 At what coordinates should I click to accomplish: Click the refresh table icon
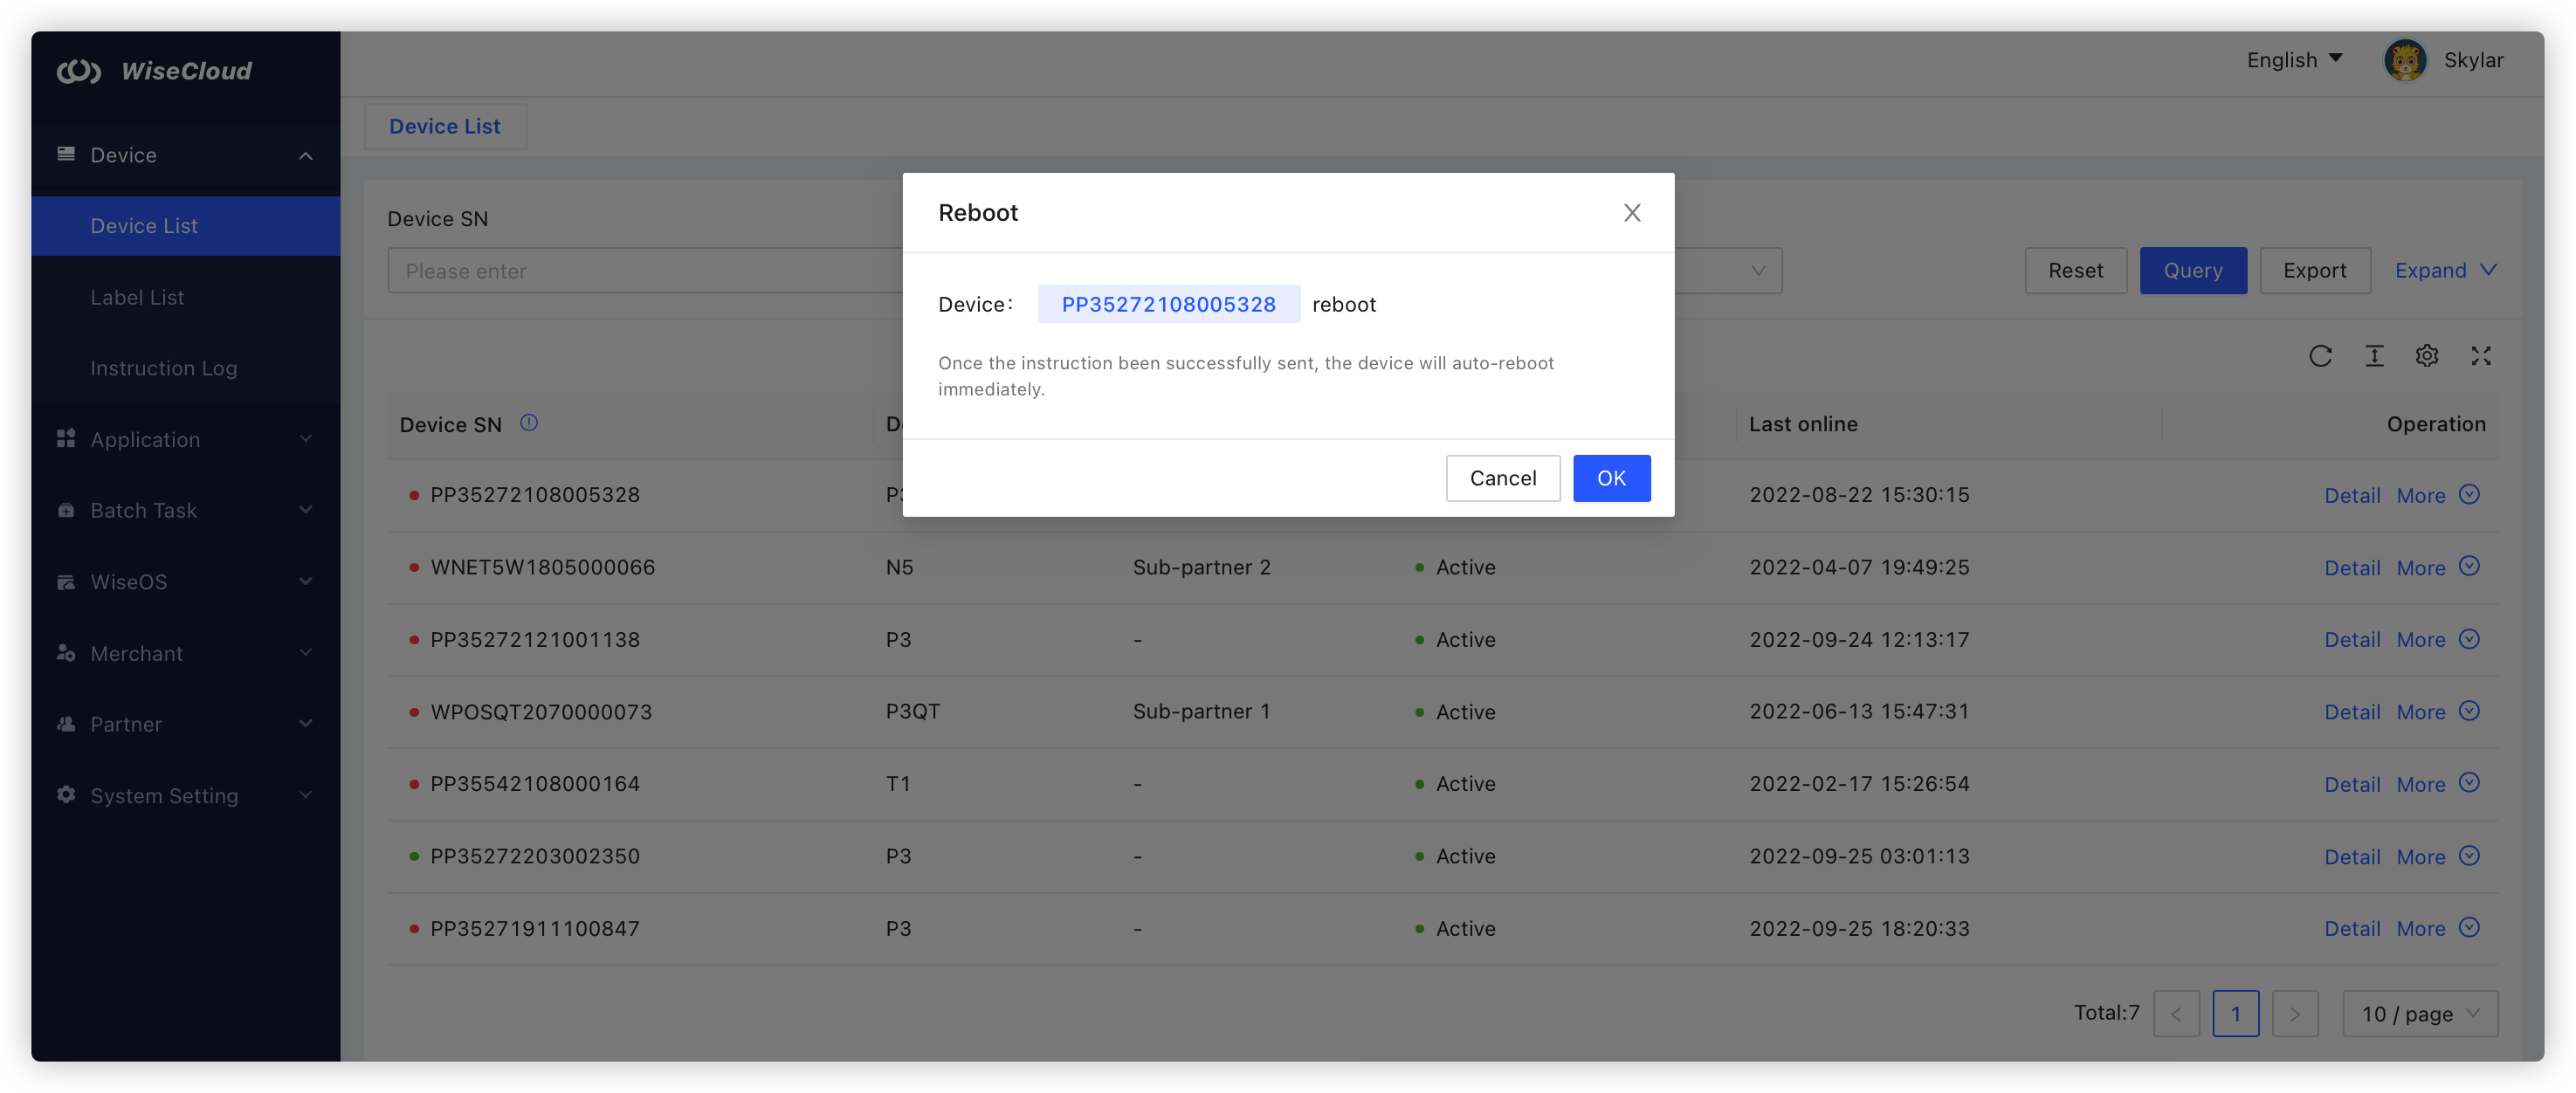2320,356
